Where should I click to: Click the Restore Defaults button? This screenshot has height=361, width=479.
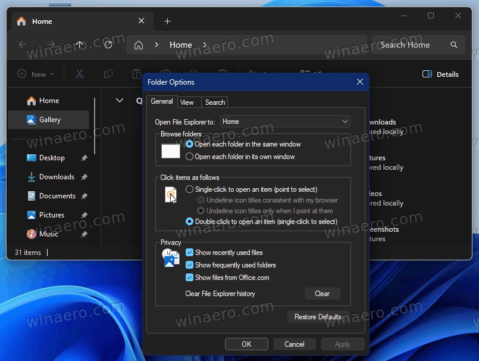point(318,317)
